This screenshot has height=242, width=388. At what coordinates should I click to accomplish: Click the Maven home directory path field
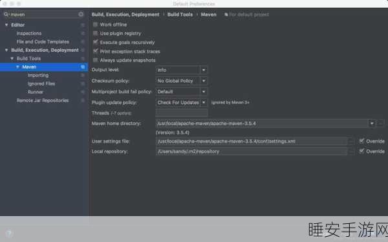click(263, 124)
